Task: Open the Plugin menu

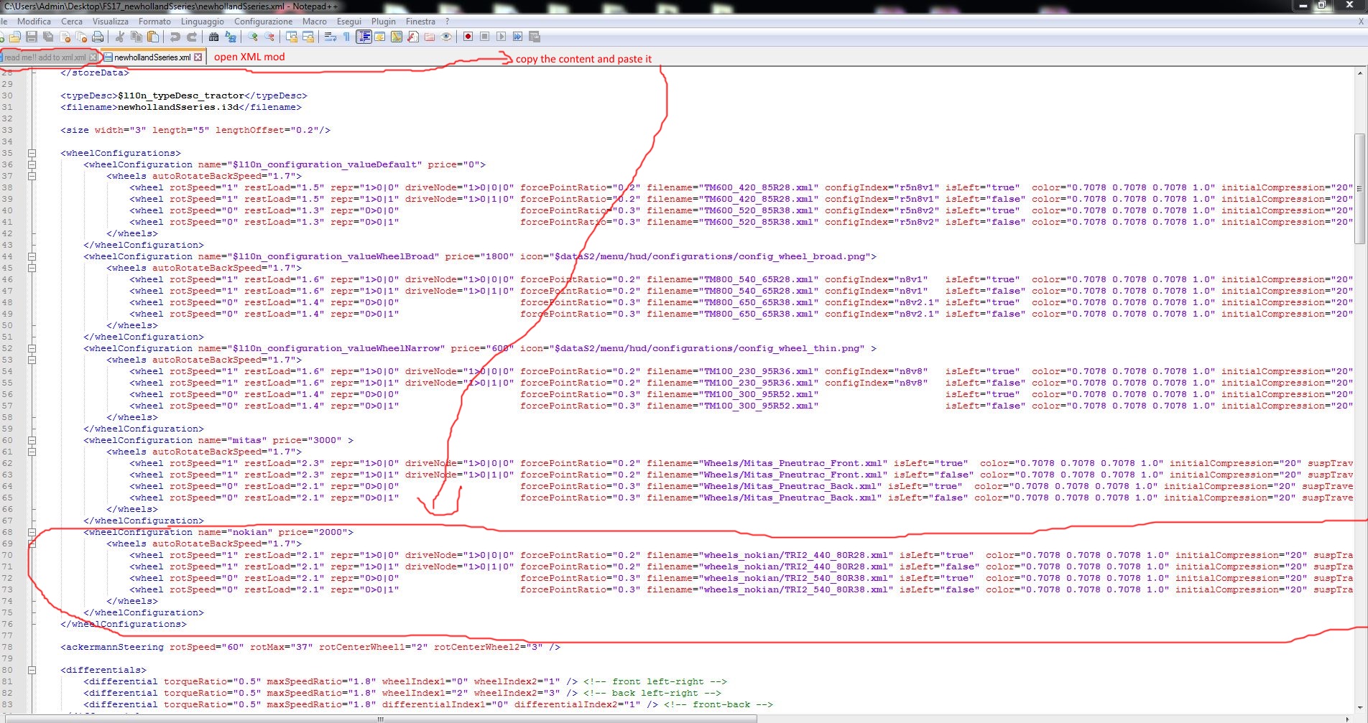Action: pyautogui.click(x=384, y=22)
